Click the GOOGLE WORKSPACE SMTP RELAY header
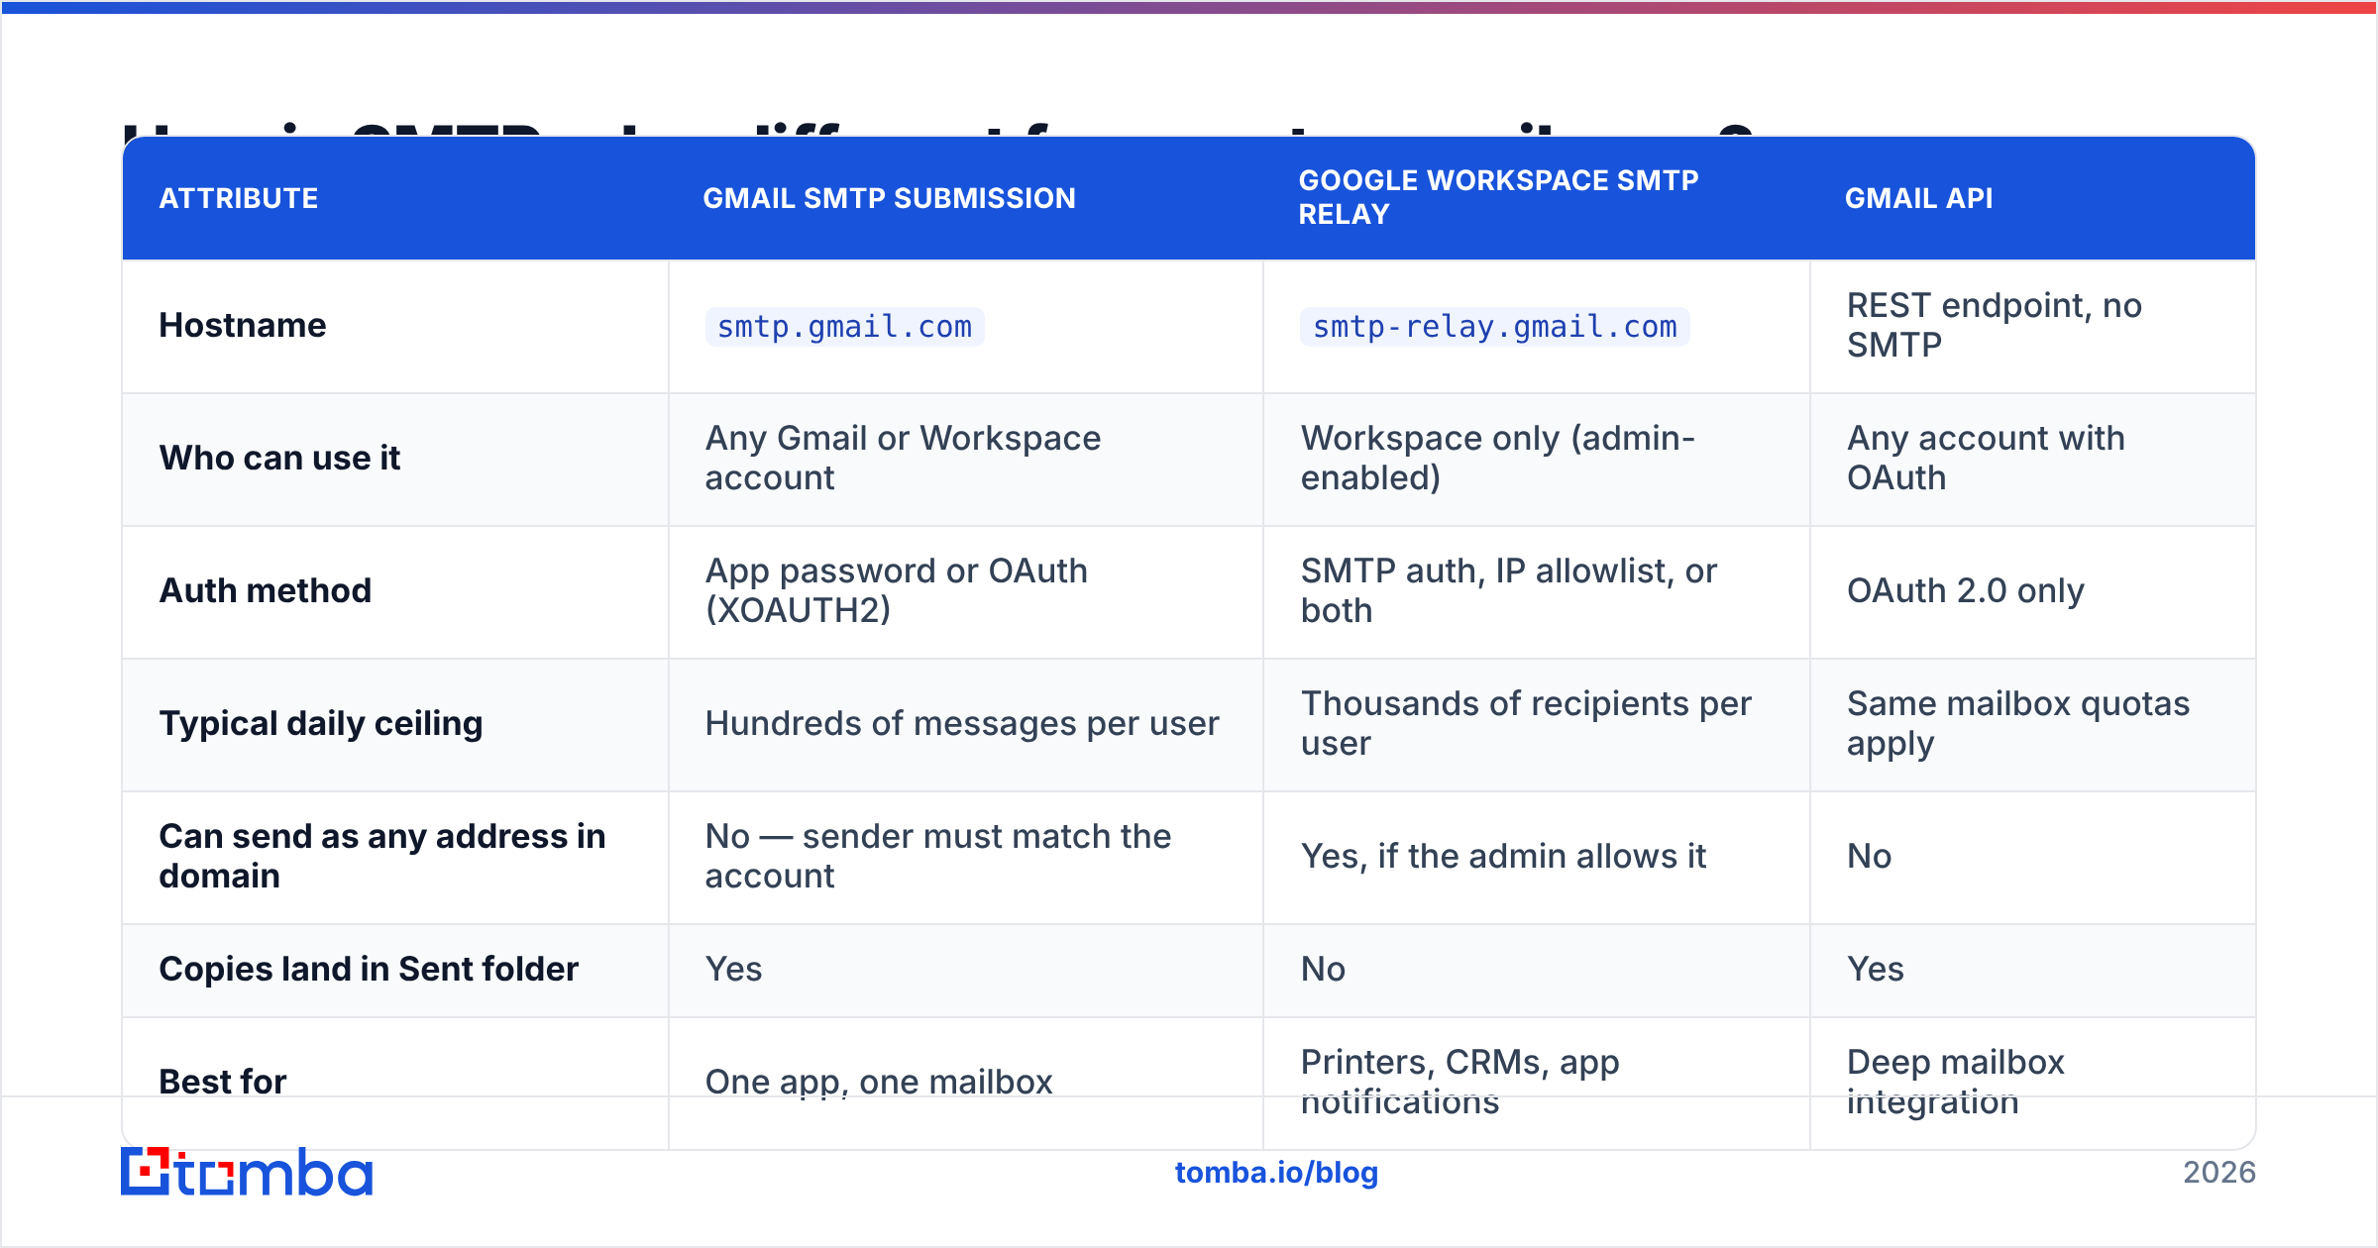Screen dimensions: 2378x1248 (1498, 197)
